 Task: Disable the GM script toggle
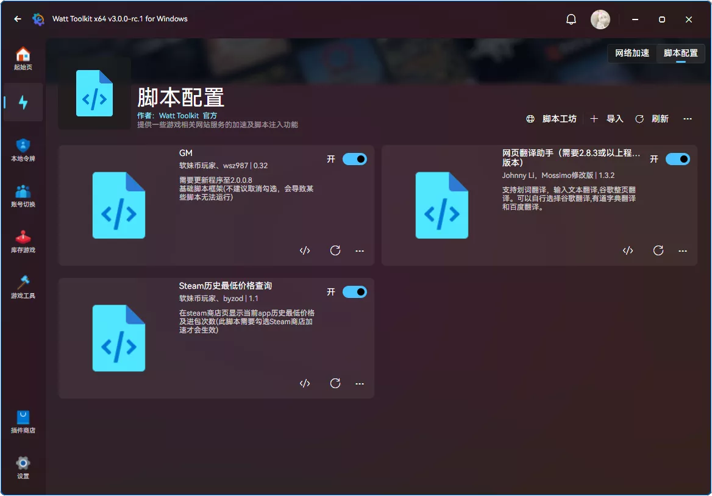click(x=355, y=158)
